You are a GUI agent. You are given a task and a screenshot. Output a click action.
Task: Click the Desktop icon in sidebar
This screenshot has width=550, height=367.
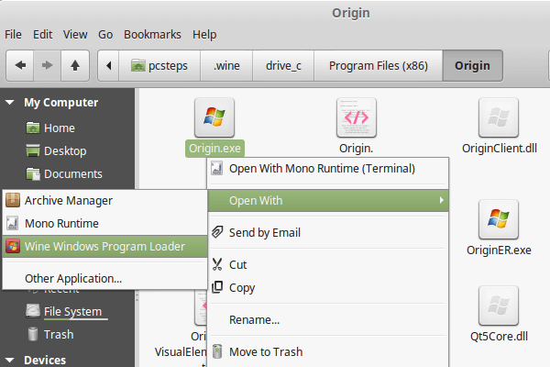pyautogui.click(x=33, y=150)
